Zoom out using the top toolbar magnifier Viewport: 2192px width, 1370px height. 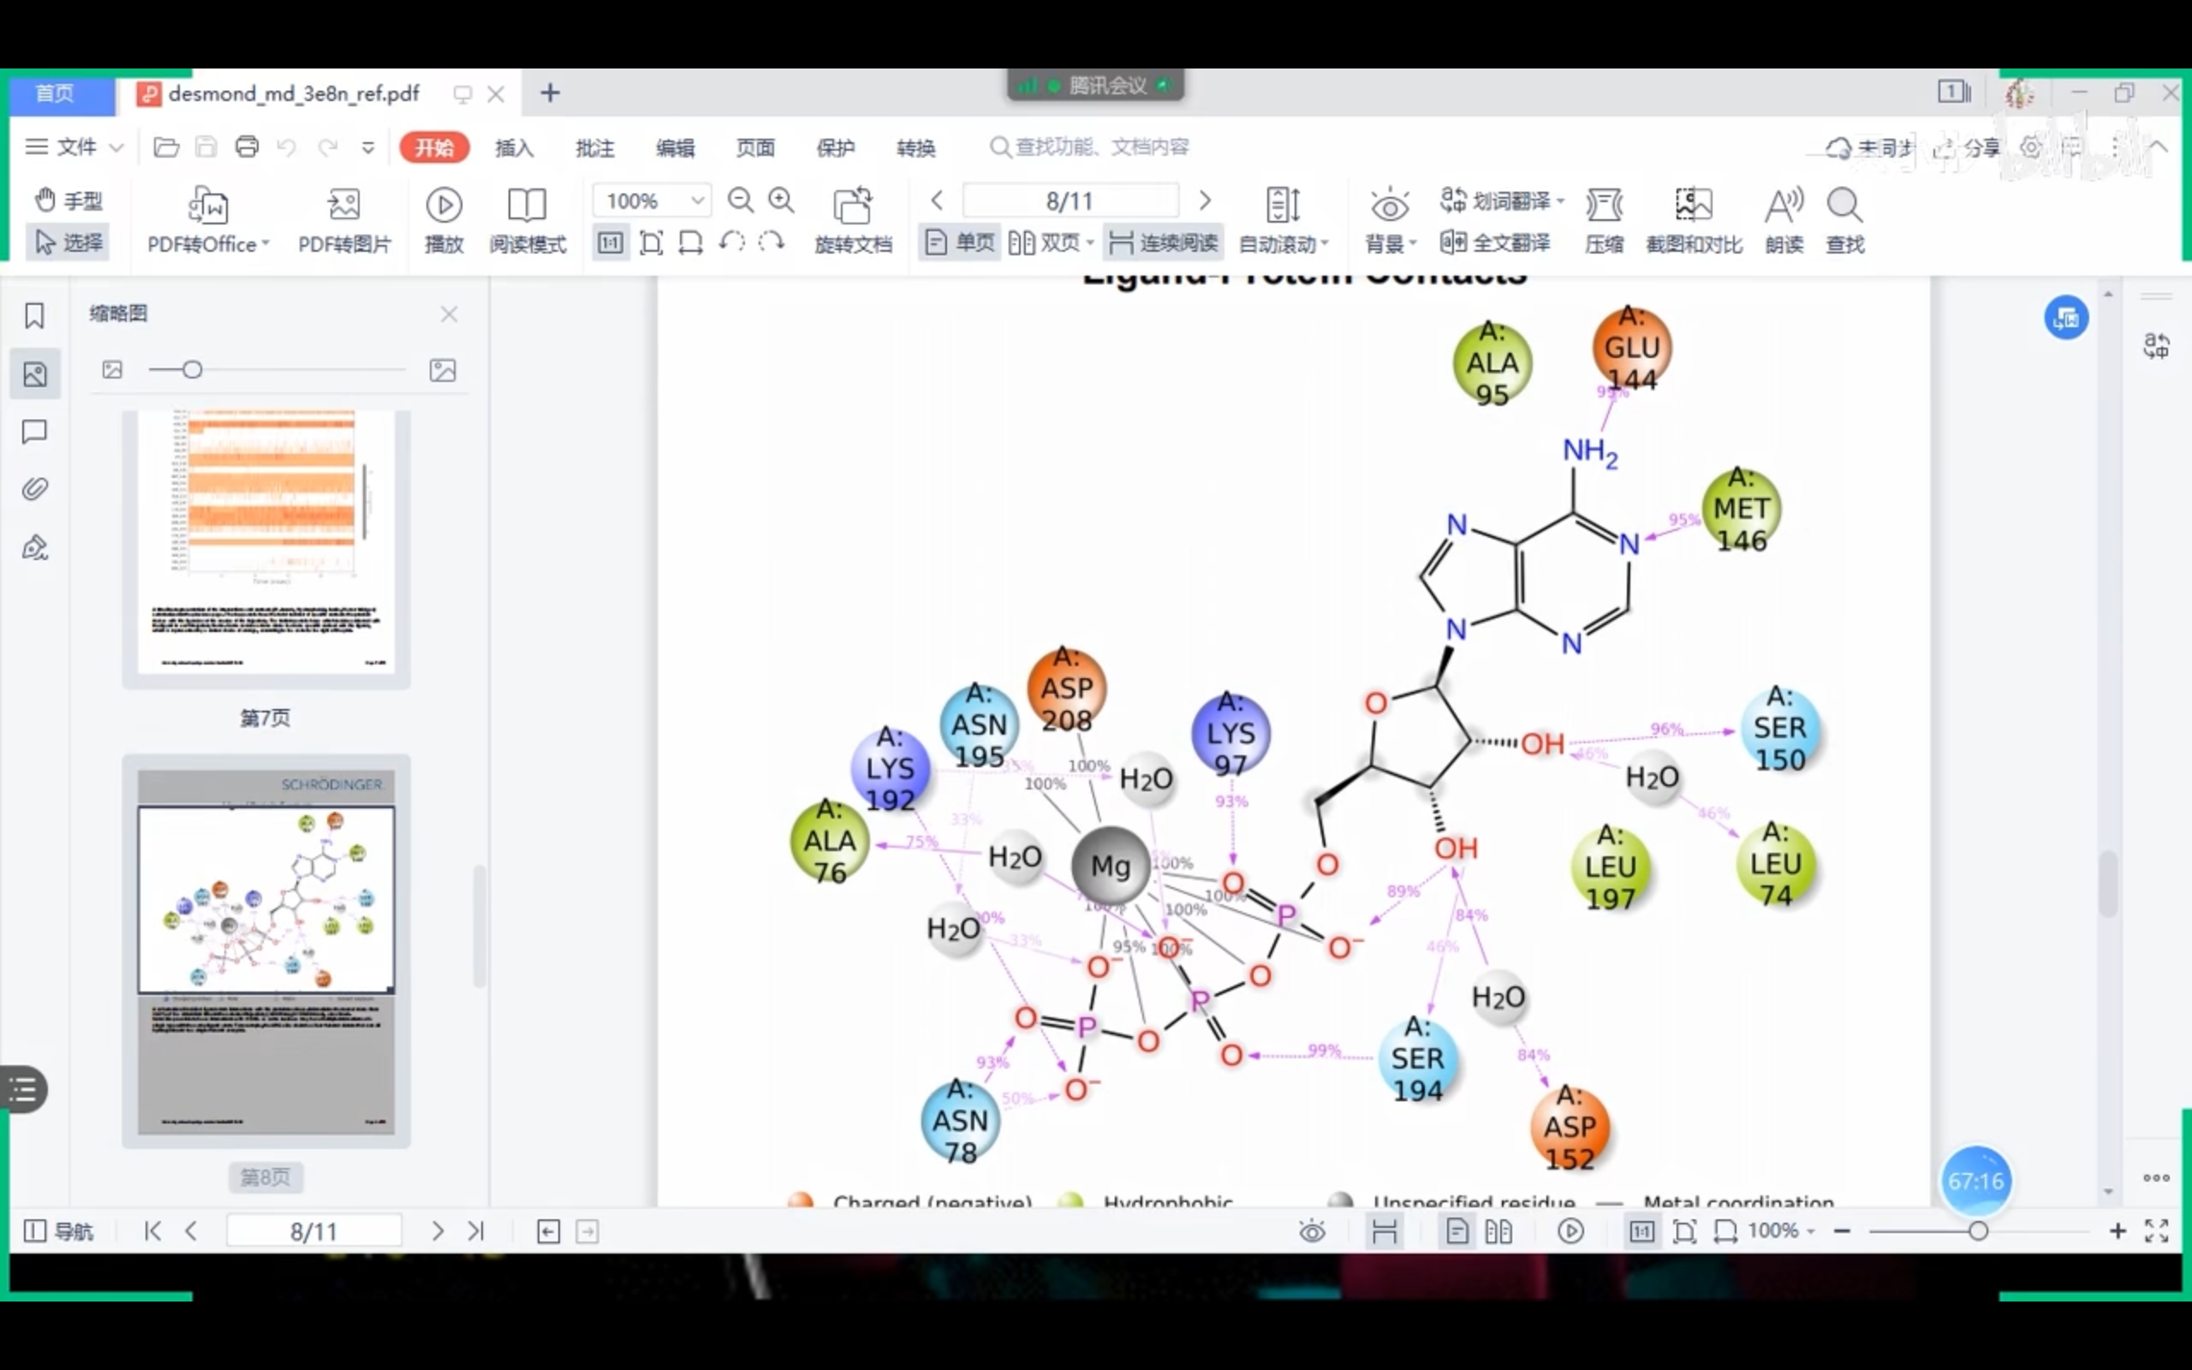click(x=741, y=200)
